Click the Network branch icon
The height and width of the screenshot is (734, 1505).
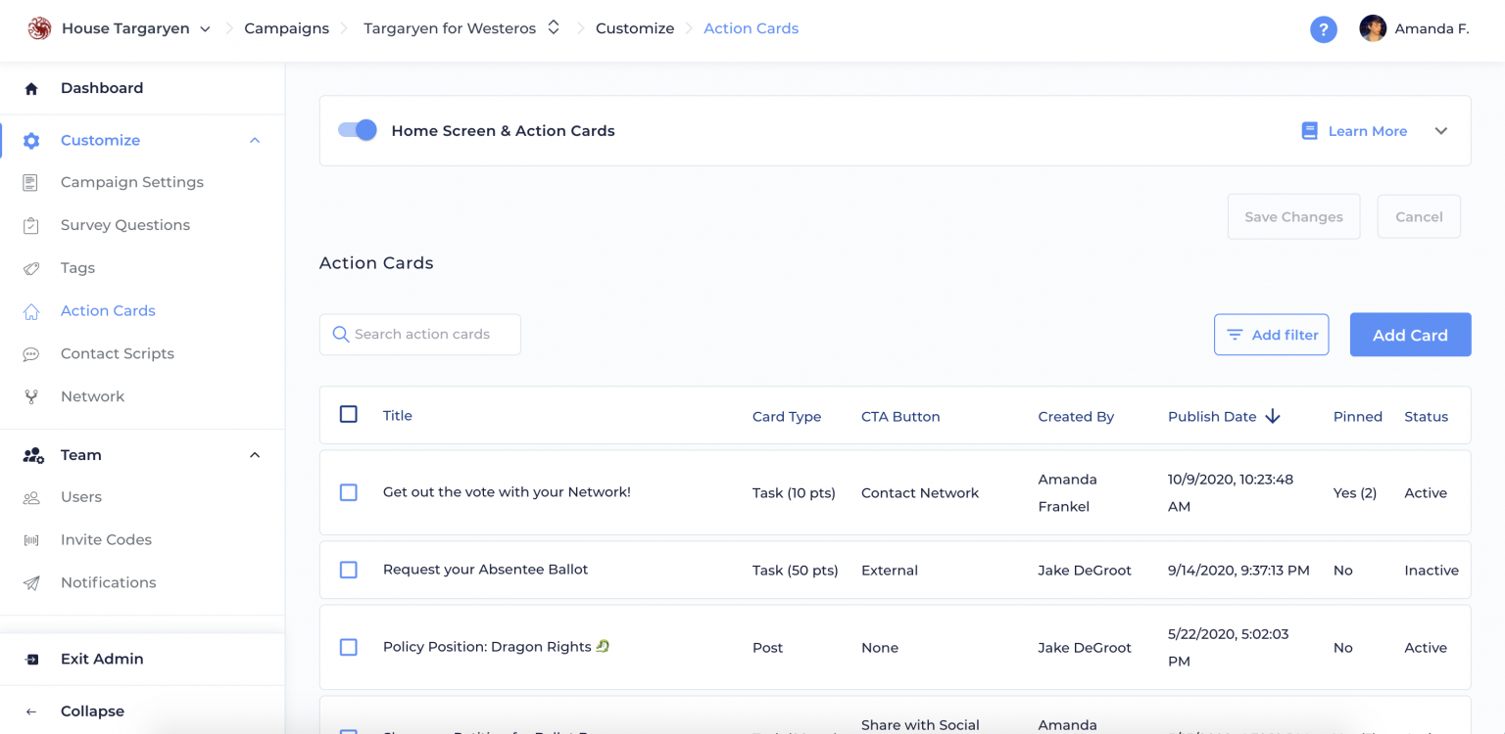[x=31, y=396]
